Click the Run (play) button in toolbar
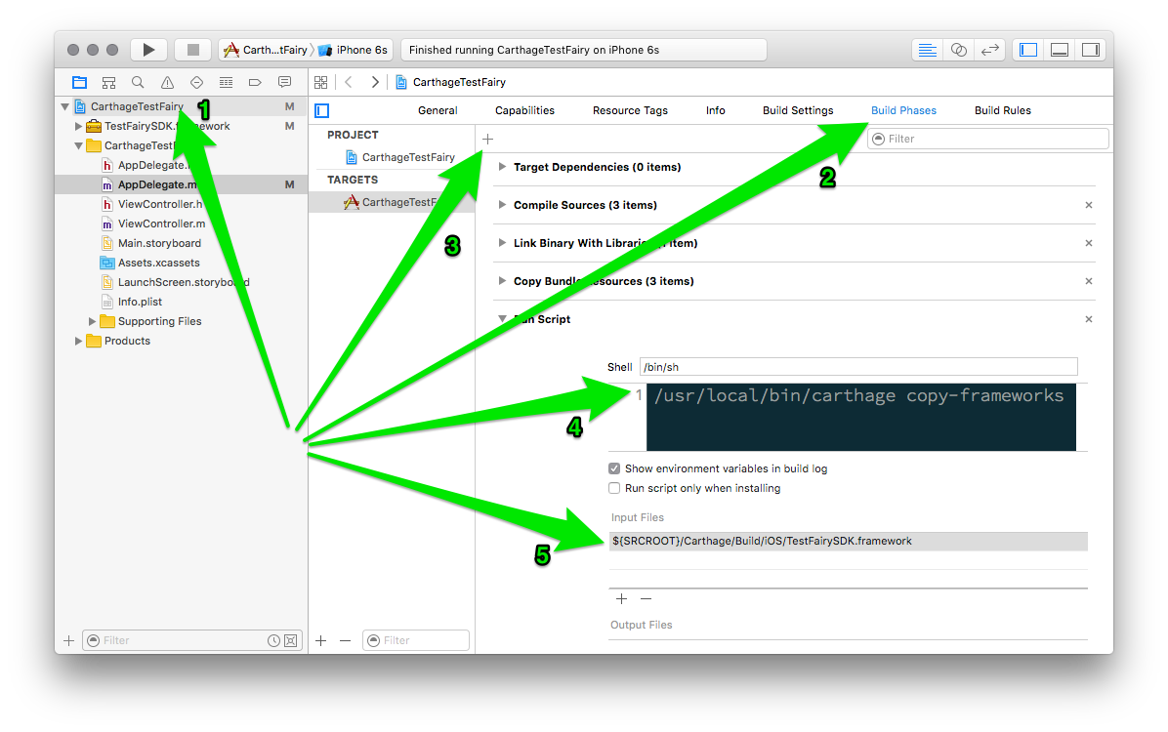Viewport: 1168px width, 732px height. click(x=148, y=50)
